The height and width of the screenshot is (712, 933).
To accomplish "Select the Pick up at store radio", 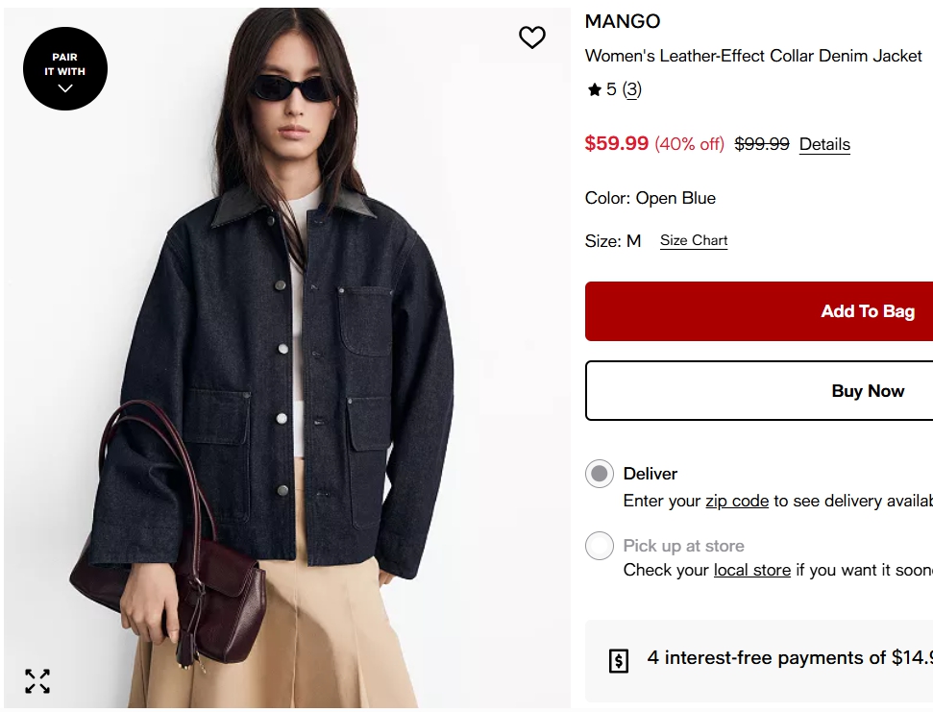I will tap(600, 546).
